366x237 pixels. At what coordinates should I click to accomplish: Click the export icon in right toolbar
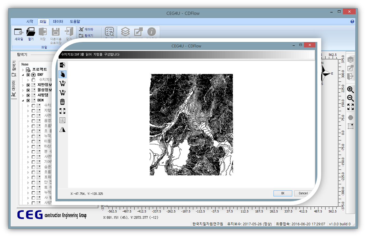point(350,68)
